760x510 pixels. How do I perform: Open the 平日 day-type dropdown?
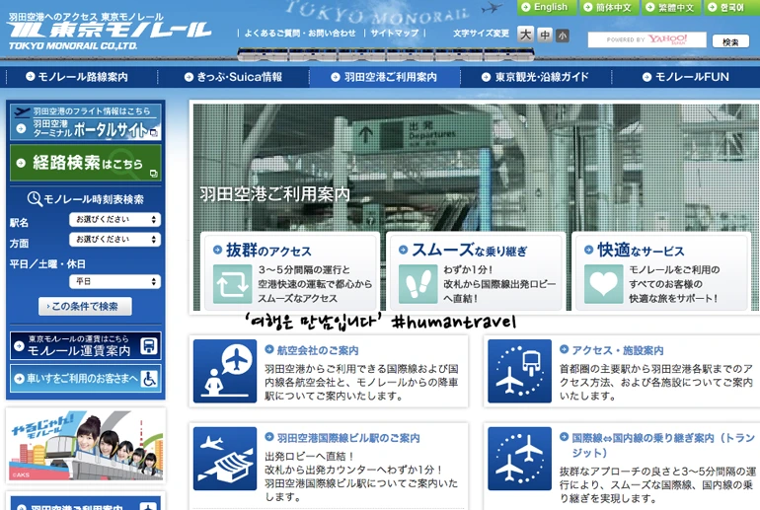tap(114, 281)
